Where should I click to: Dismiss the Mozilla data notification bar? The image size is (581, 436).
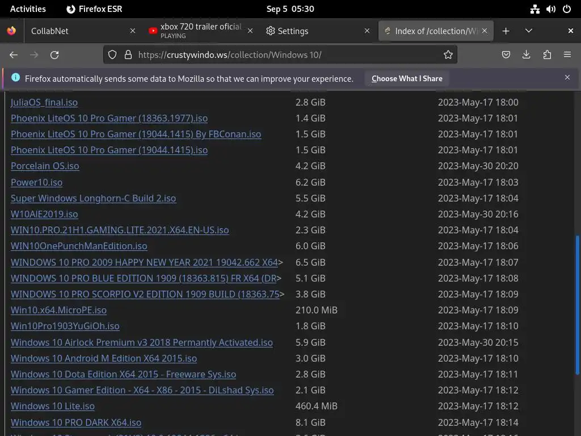(567, 77)
